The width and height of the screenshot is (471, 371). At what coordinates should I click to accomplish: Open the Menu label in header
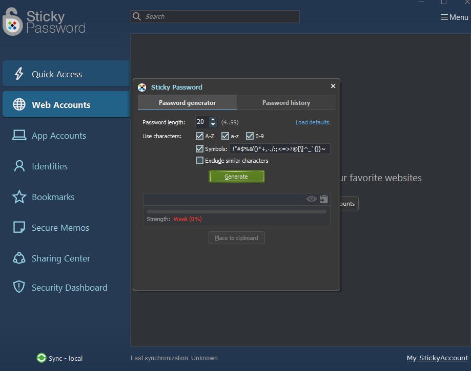pyautogui.click(x=459, y=17)
